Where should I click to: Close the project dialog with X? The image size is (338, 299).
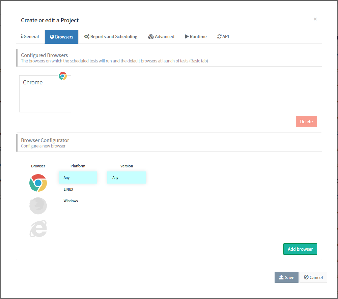[315, 19]
